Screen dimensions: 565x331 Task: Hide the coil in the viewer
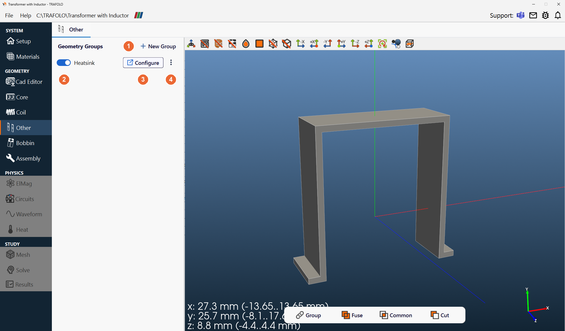click(218, 44)
